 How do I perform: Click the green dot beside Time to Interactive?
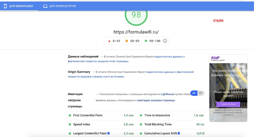coord(141,115)
